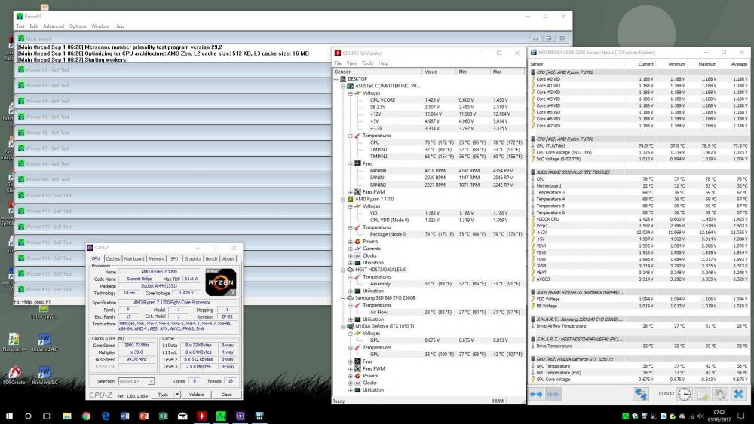Click the HWiNFO reset clock icon
Viewport: 754px width, 424px height.
683,394
